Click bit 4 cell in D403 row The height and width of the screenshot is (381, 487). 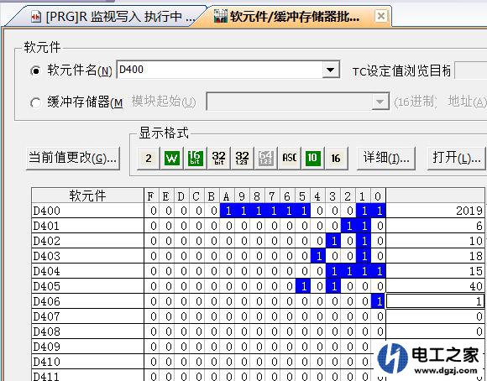(318, 256)
